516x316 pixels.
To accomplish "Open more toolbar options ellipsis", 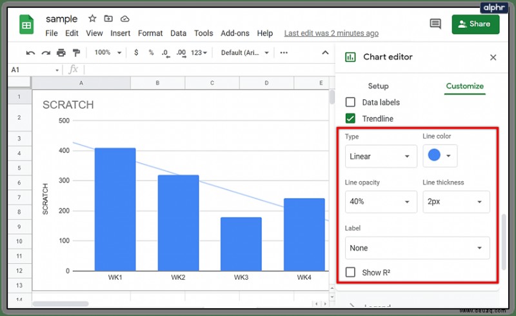I will [284, 53].
